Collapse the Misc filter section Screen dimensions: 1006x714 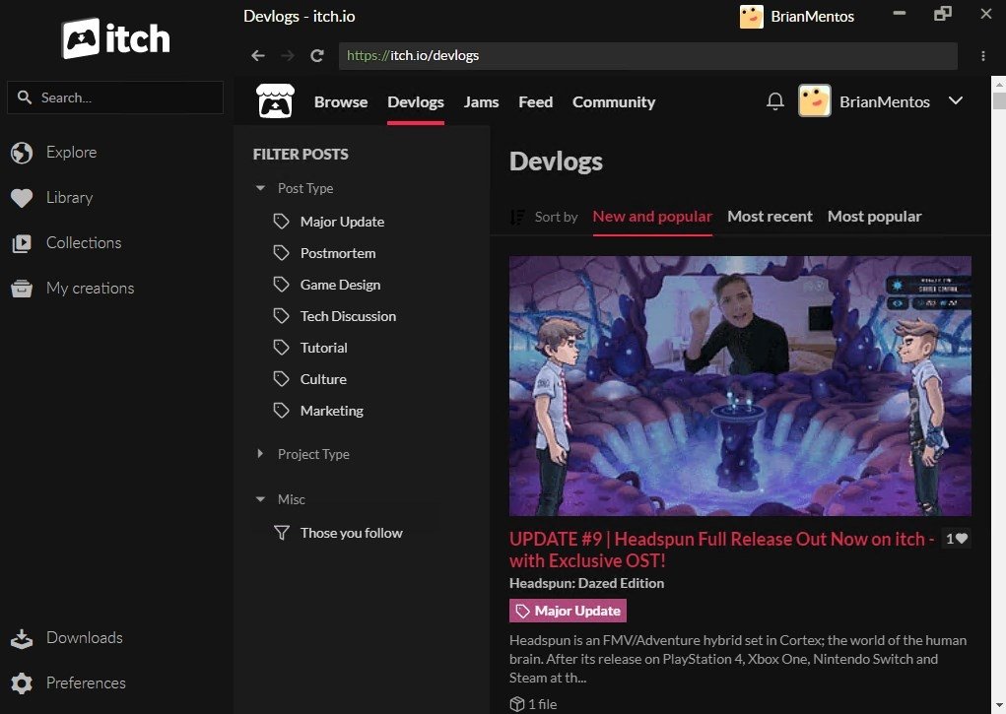[260, 499]
